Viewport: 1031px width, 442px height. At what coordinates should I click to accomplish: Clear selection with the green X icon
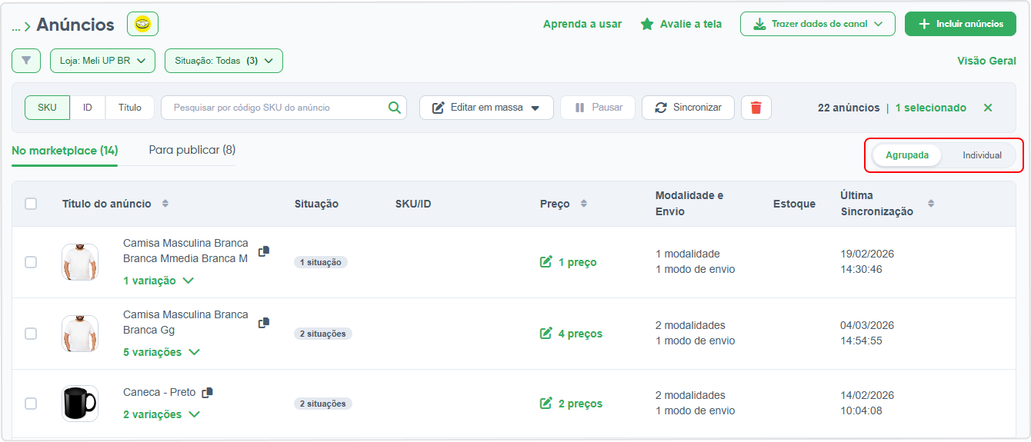click(988, 108)
